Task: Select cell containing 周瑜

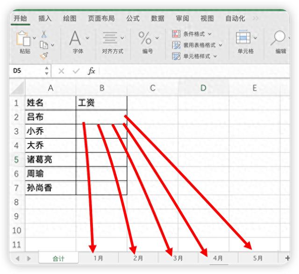Action: click(x=50, y=173)
